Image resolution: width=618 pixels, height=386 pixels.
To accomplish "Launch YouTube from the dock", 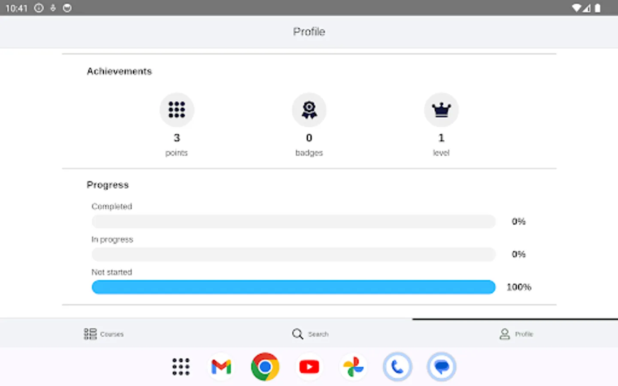I will tap(309, 367).
